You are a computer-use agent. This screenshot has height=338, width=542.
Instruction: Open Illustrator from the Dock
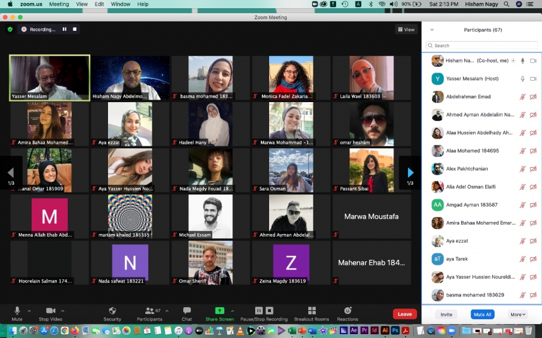point(385,330)
